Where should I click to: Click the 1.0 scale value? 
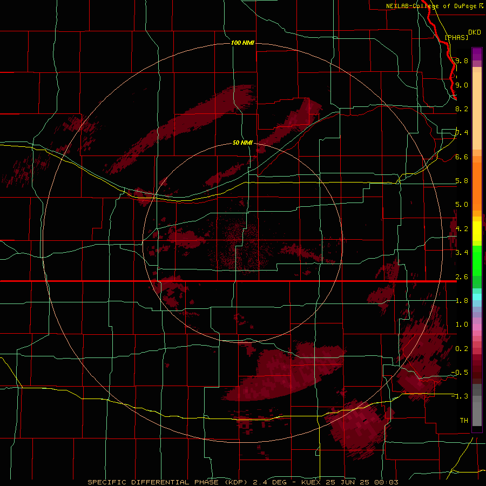tap(462, 325)
